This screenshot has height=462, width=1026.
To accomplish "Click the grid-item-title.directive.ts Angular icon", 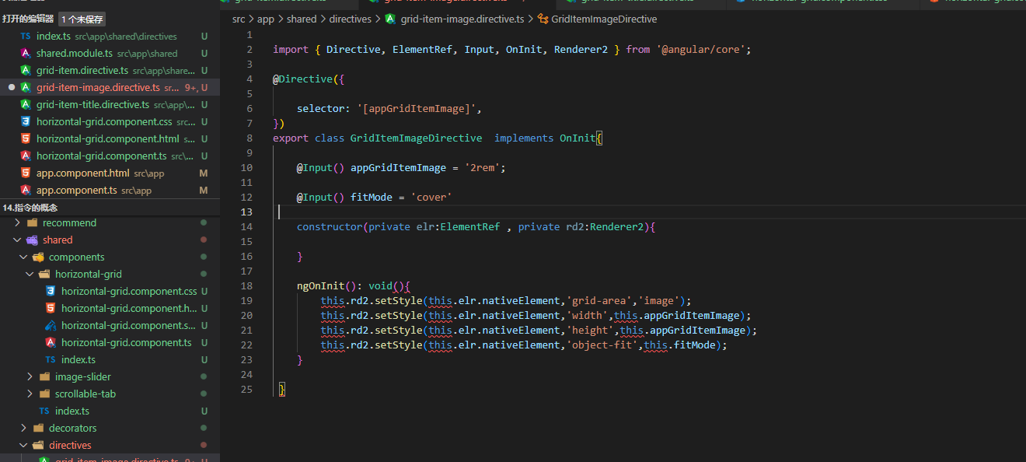I will click(26, 105).
